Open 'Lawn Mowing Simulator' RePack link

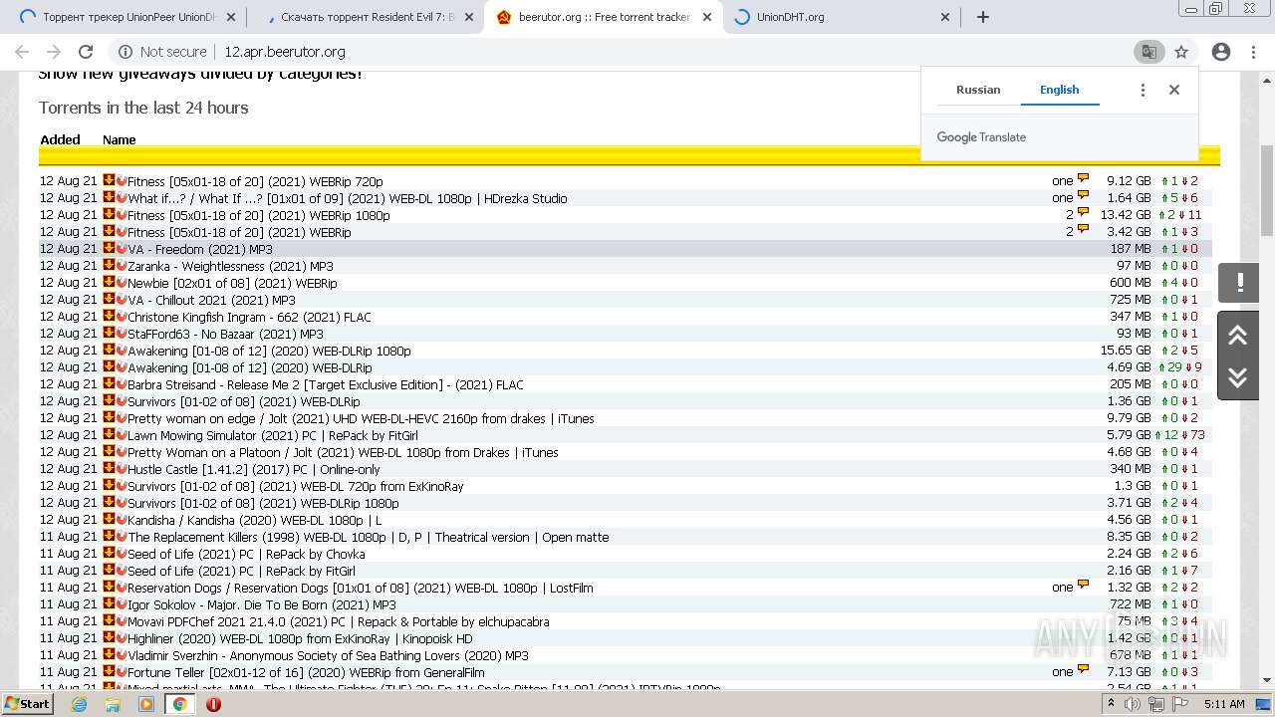click(273, 435)
